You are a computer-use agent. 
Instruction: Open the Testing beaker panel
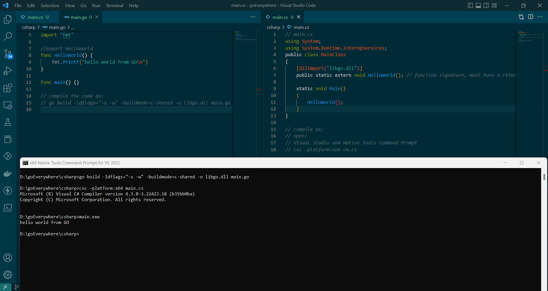click(x=8, y=122)
